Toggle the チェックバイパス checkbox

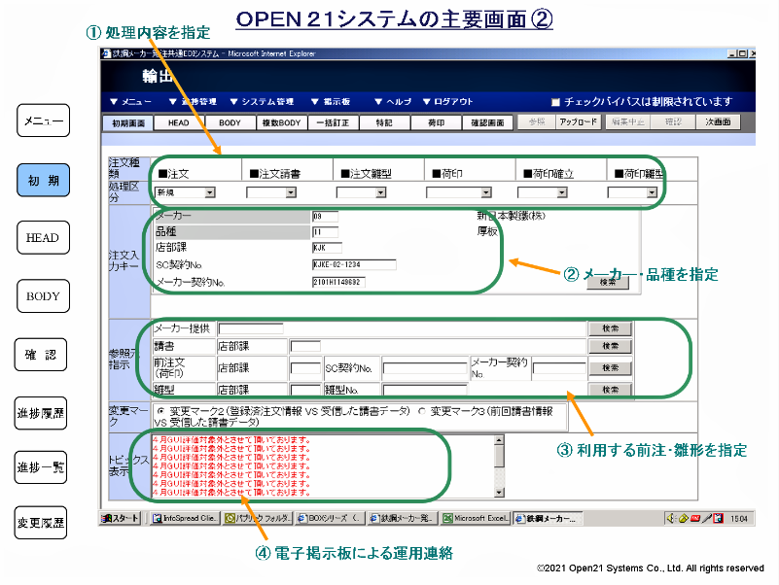555,102
